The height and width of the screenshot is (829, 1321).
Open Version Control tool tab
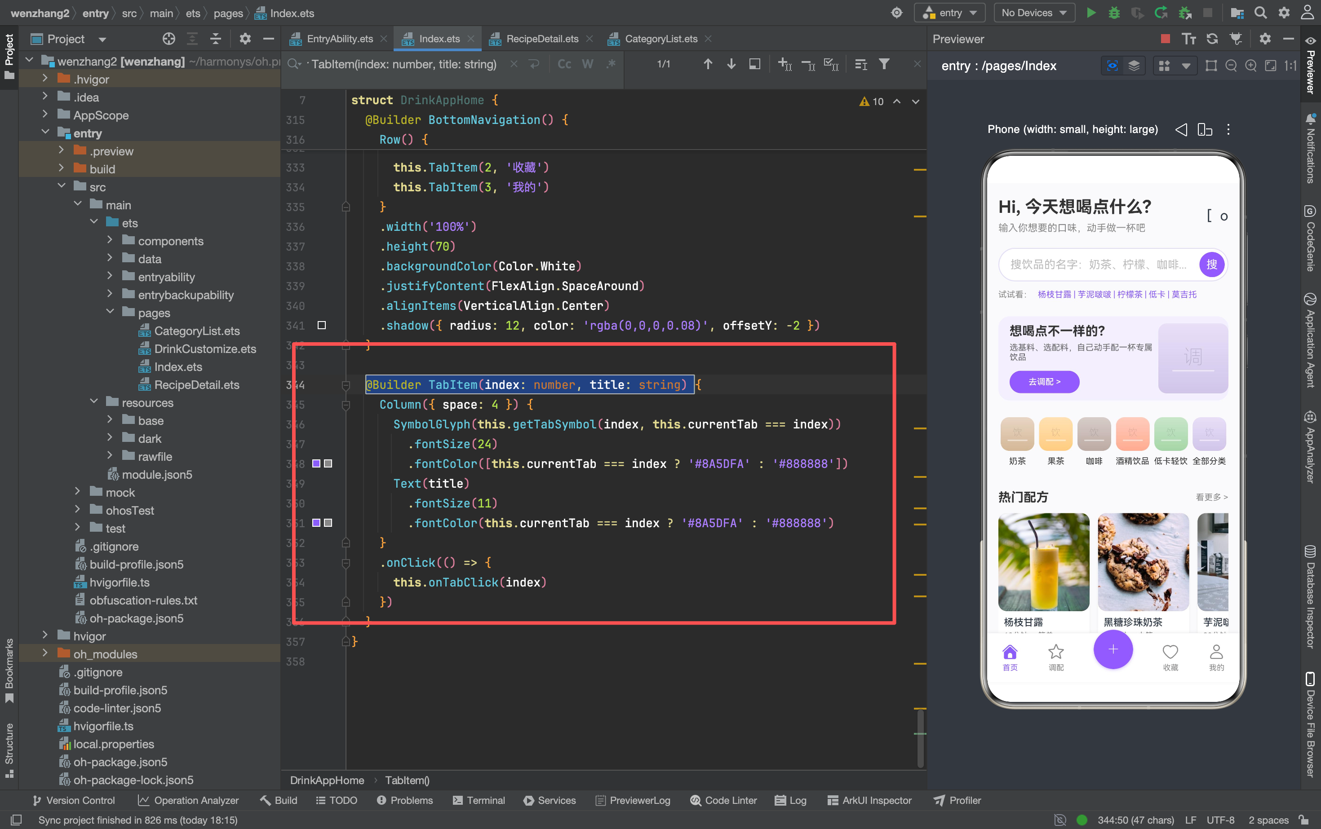tap(74, 801)
